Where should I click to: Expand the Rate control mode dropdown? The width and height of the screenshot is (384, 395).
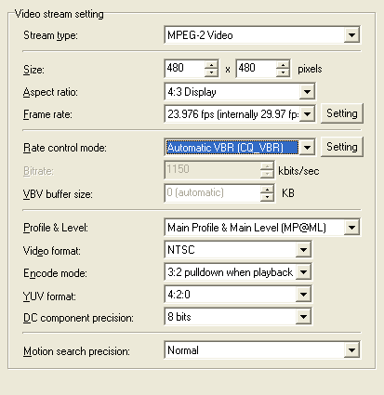[x=307, y=148]
